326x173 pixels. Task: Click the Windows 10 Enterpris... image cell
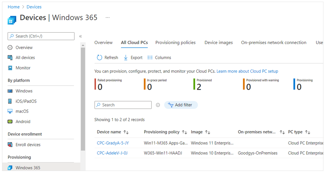point(212,153)
